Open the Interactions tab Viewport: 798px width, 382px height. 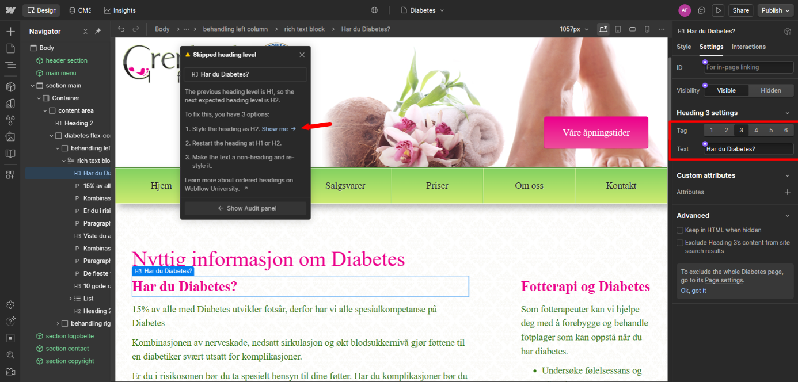(x=748, y=47)
